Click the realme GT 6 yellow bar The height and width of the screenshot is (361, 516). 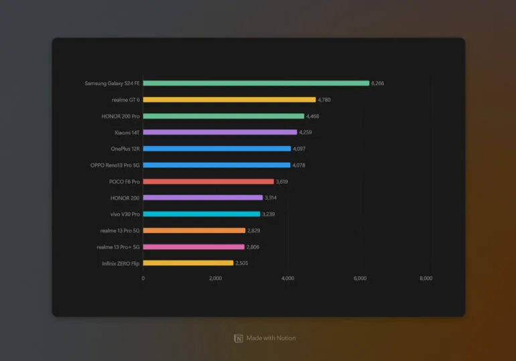pos(229,100)
